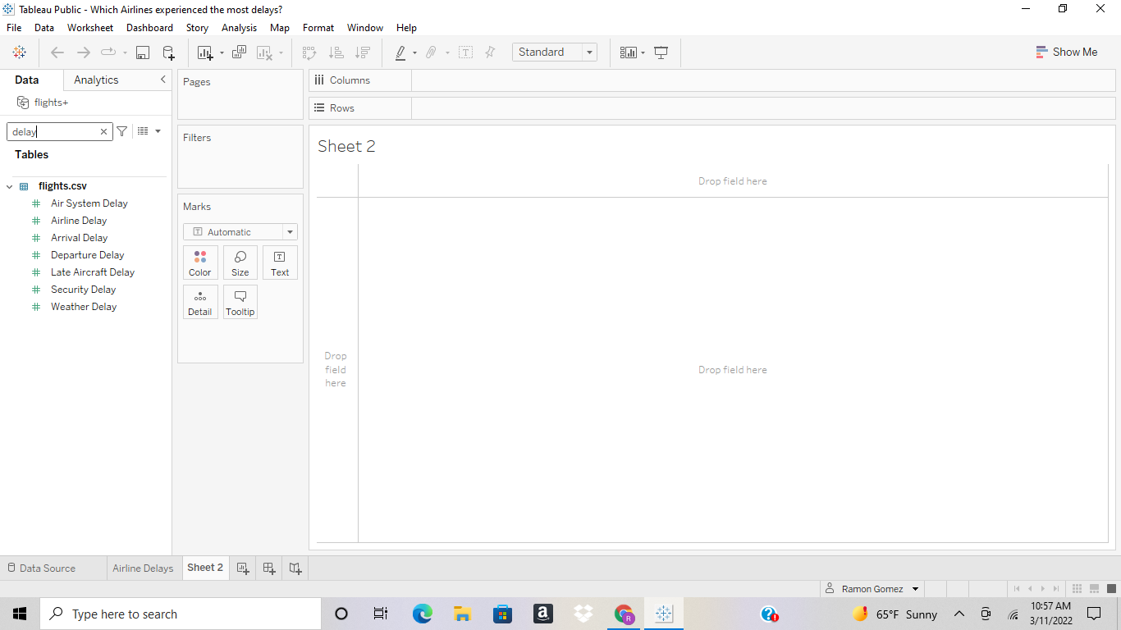This screenshot has height=630, width=1121.
Task: Open the Dashboard menu
Action: [149, 28]
